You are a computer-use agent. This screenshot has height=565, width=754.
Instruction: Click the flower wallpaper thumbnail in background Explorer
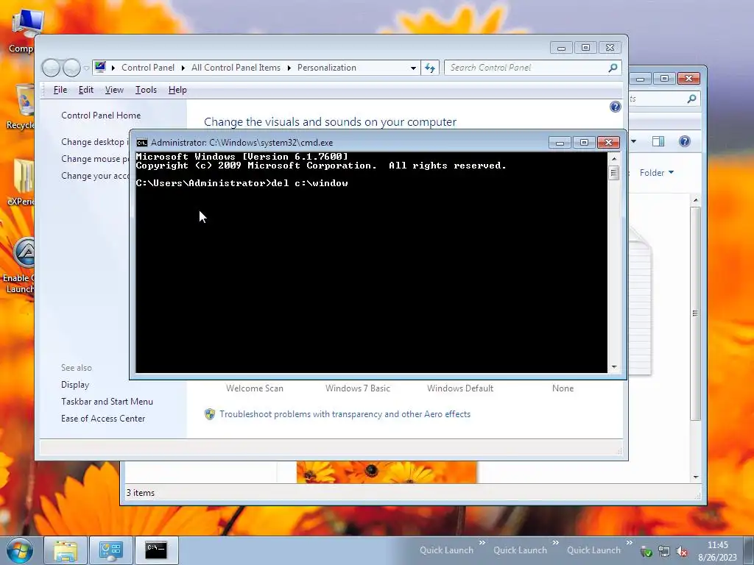(x=387, y=472)
